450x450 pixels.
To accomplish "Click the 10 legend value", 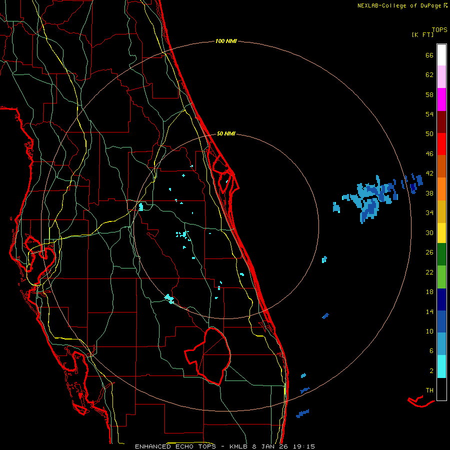I will tap(429, 331).
